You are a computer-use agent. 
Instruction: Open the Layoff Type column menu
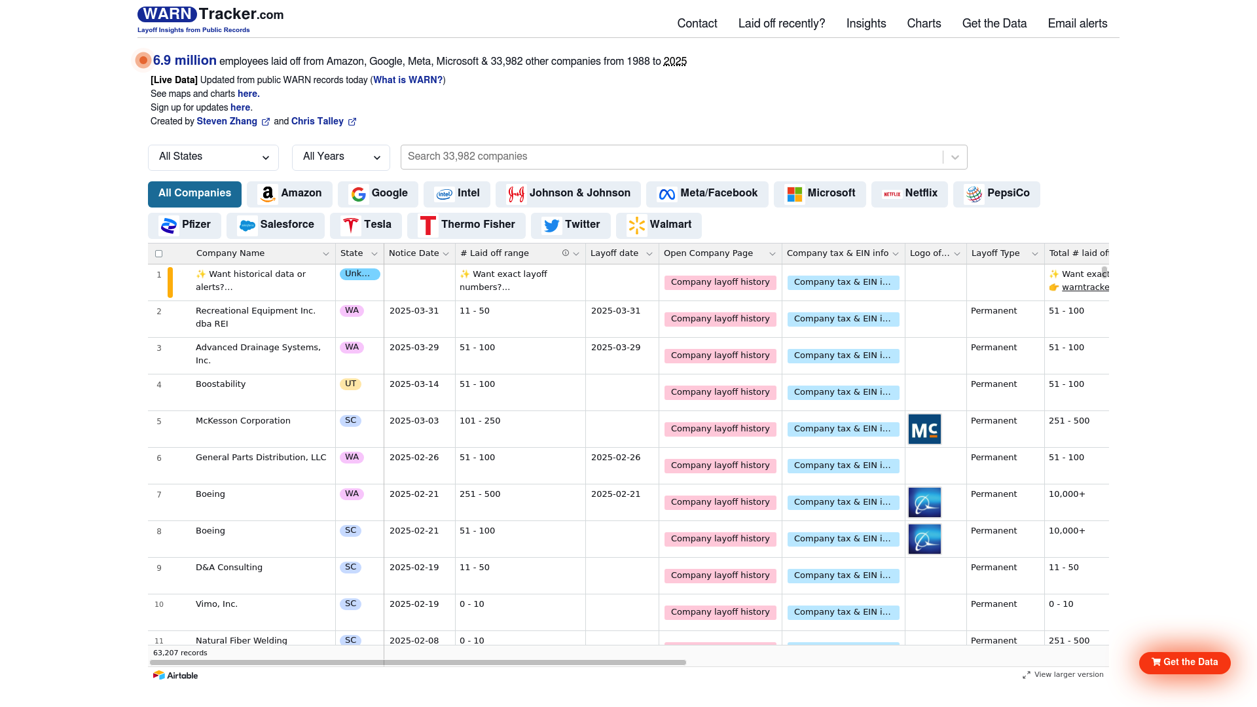(1035, 254)
